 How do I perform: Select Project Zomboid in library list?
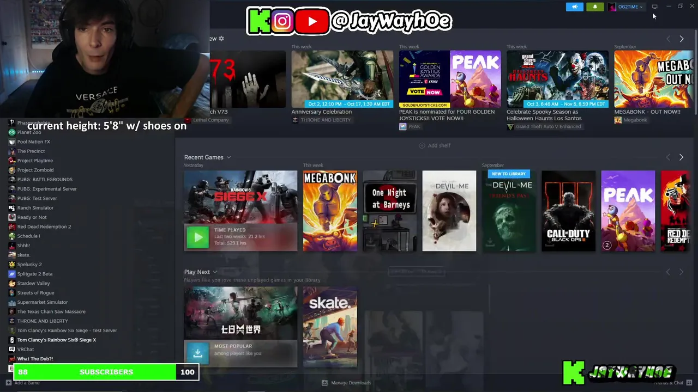[35, 170]
